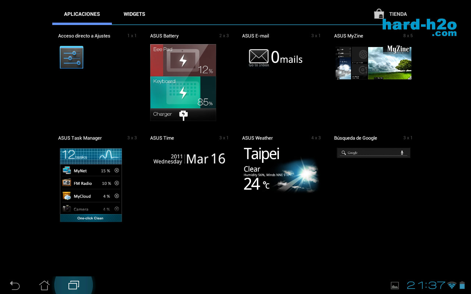The width and height of the screenshot is (471, 294).
Task: Tap the One-click Clean button
Action: click(x=91, y=218)
